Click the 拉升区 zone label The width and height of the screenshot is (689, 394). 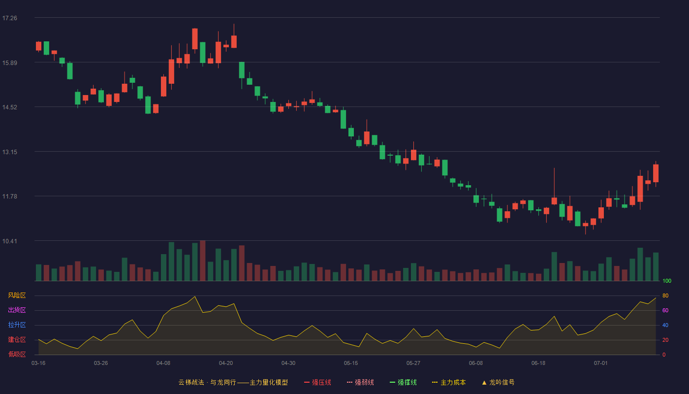point(17,325)
